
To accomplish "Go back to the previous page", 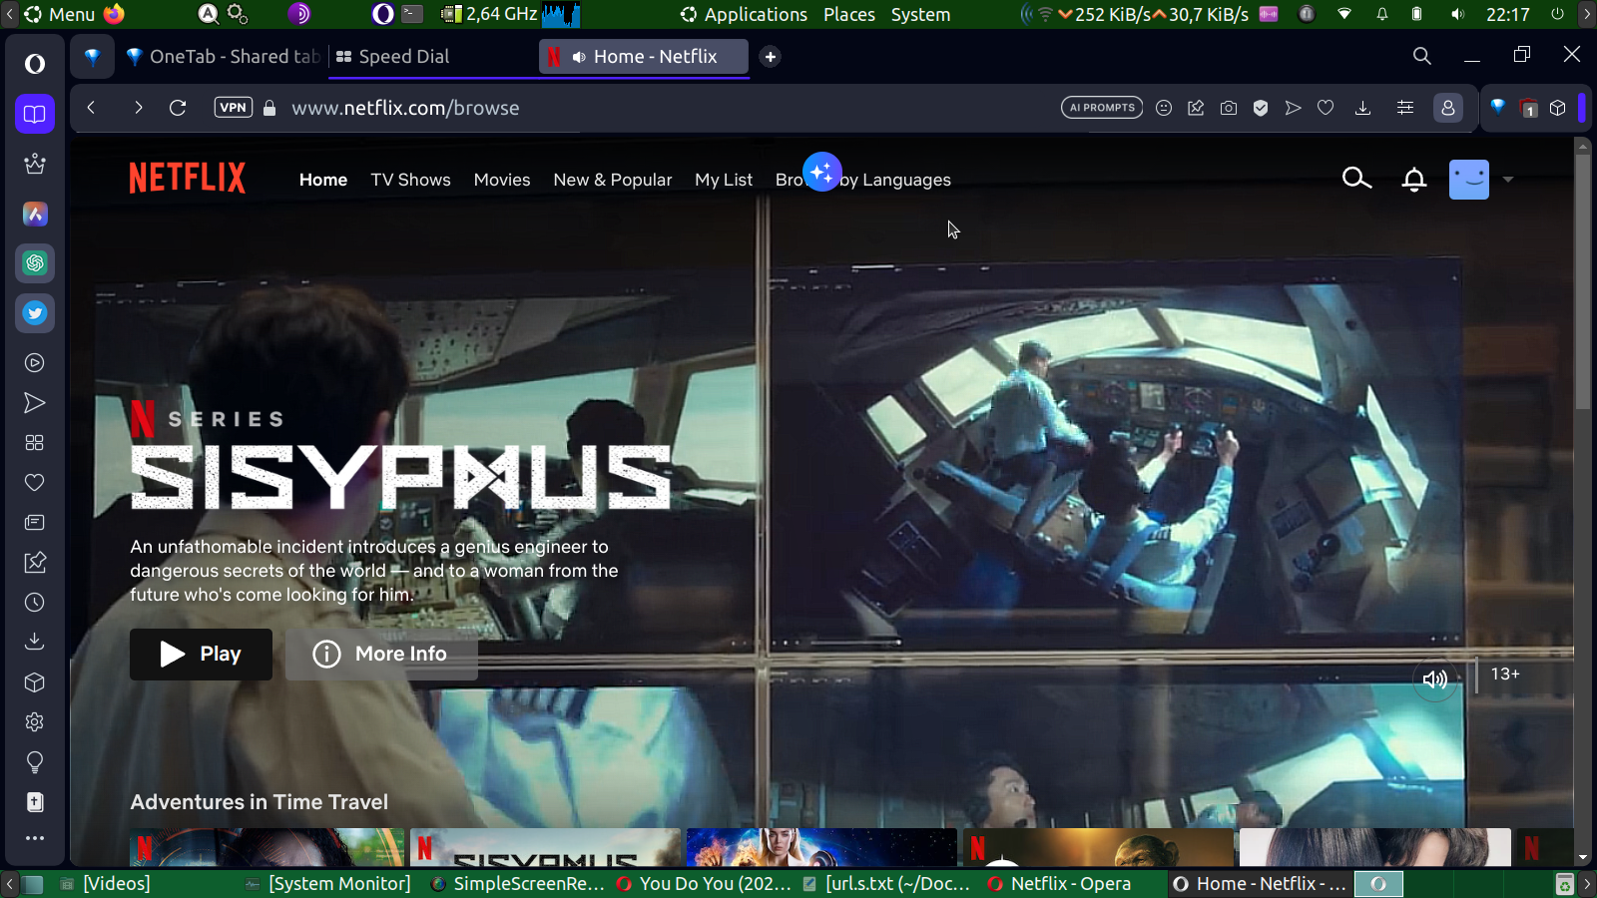I will click(91, 108).
